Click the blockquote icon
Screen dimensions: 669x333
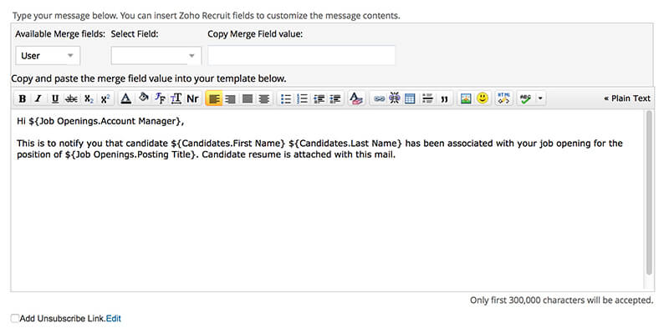click(445, 98)
